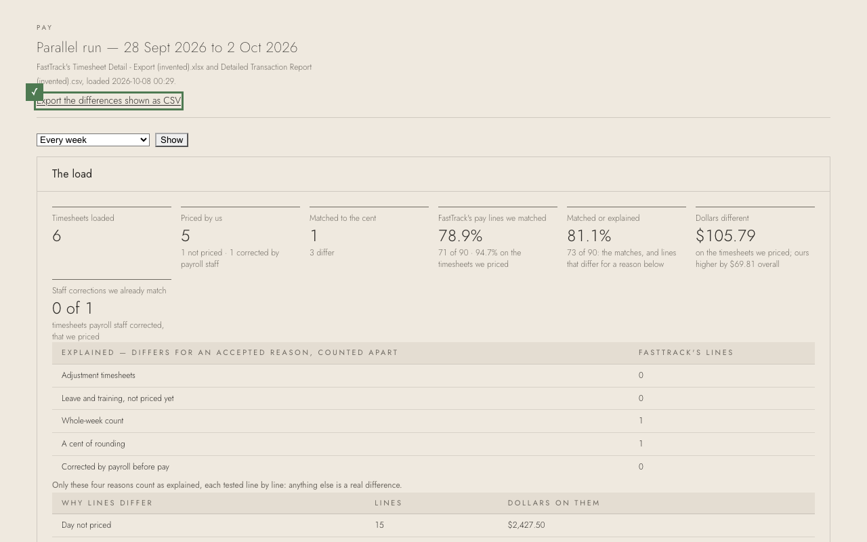Click the 71 of 90 matched subtext

[480, 258]
